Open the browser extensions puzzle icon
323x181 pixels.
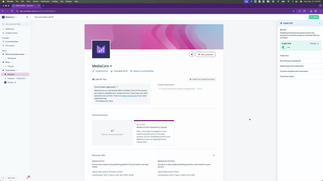[304, 11]
